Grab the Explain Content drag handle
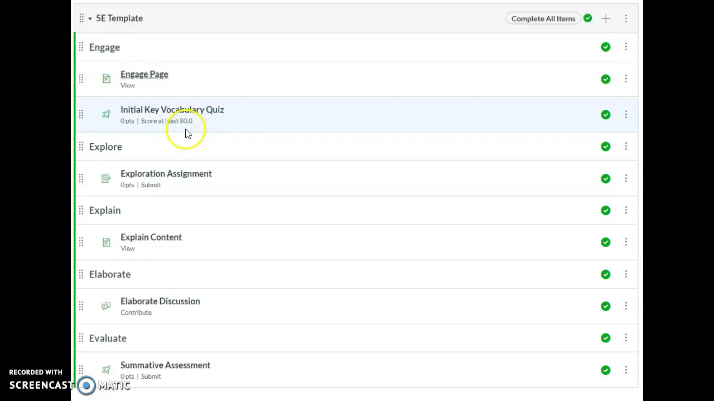This screenshot has width=714, height=401. 81,242
